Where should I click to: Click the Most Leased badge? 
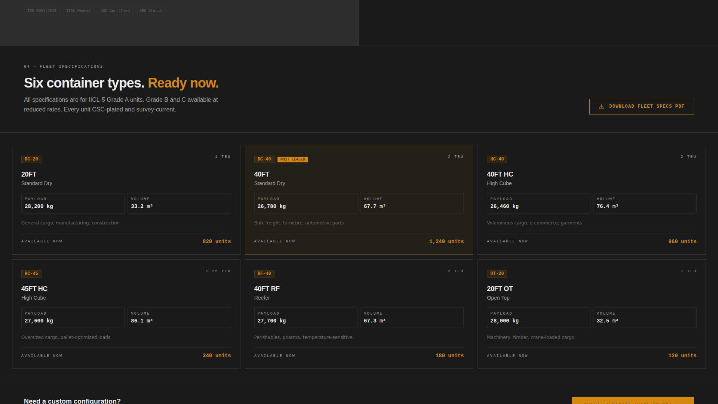click(292, 159)
